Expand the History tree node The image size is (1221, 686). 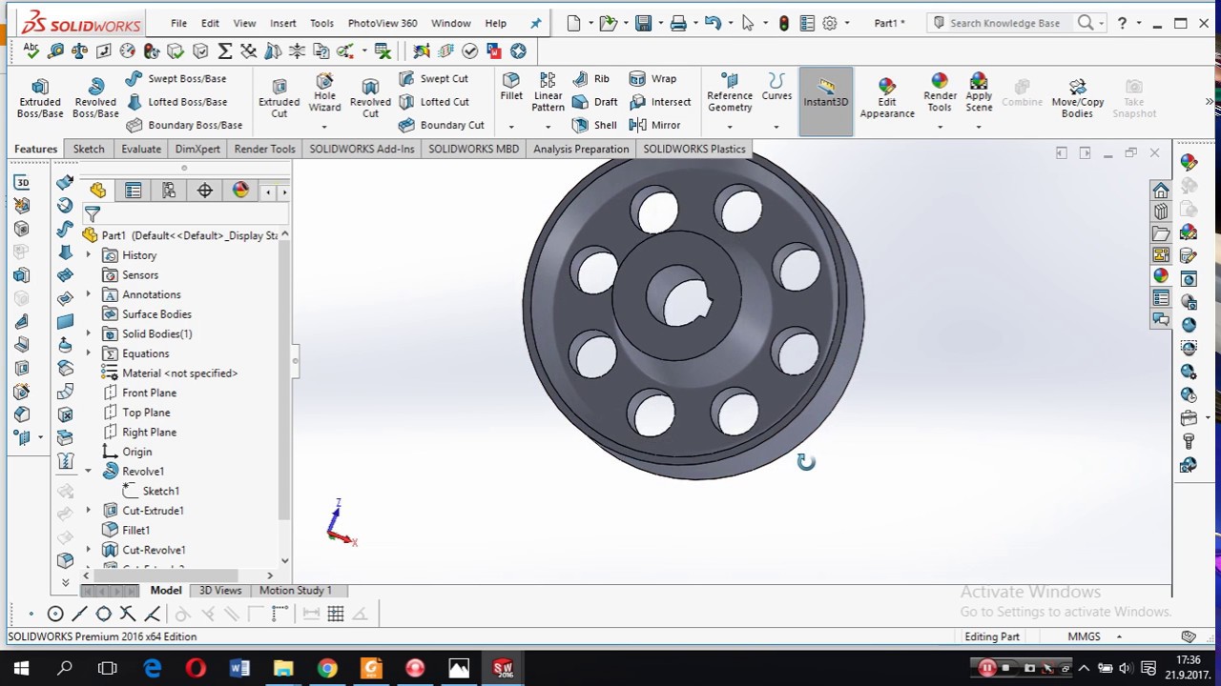pos(89,255)
